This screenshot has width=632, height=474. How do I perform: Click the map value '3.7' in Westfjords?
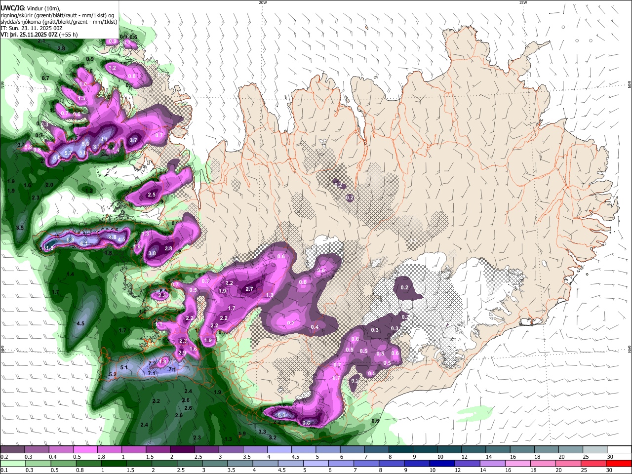[133, 140]
